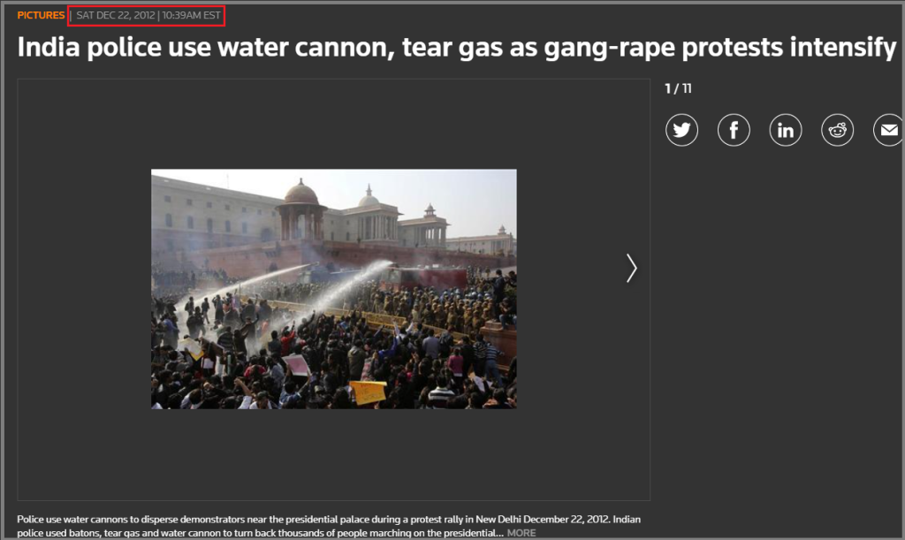This screenshot has height=540, width=905.
Task: Click the caption's first line of text
Action: [329, 520]
